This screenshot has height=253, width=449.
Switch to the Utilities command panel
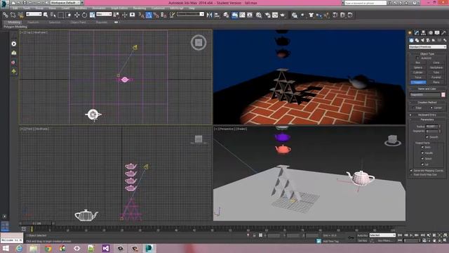(443, 33)
